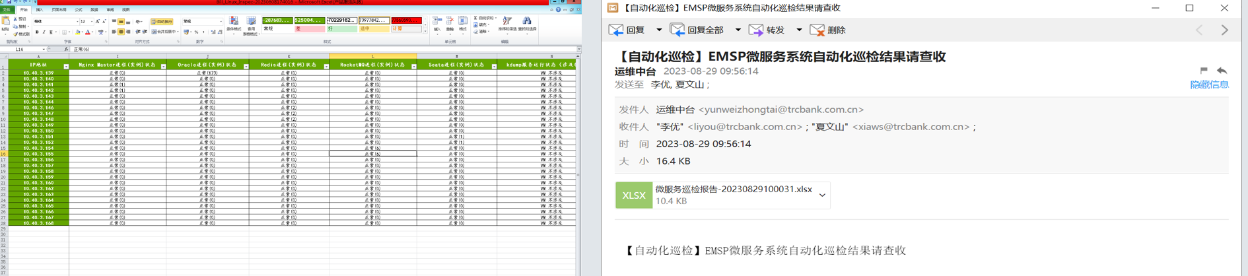This screenshot has height=276, width=1248.
Task: Open filter dropdown on Nginx Master header
Action: 163,67
